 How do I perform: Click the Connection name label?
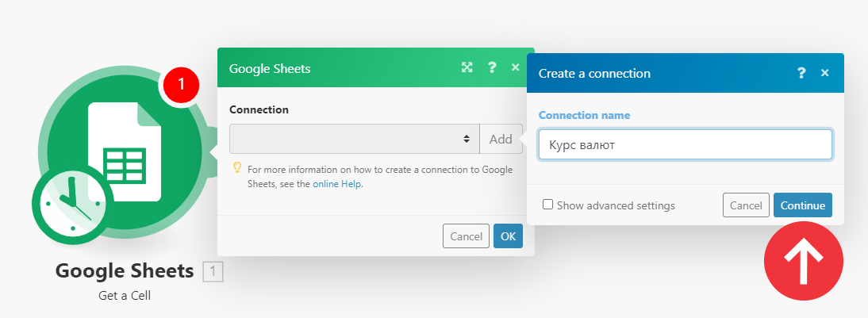pyautogui.click(x=584, y=116)
